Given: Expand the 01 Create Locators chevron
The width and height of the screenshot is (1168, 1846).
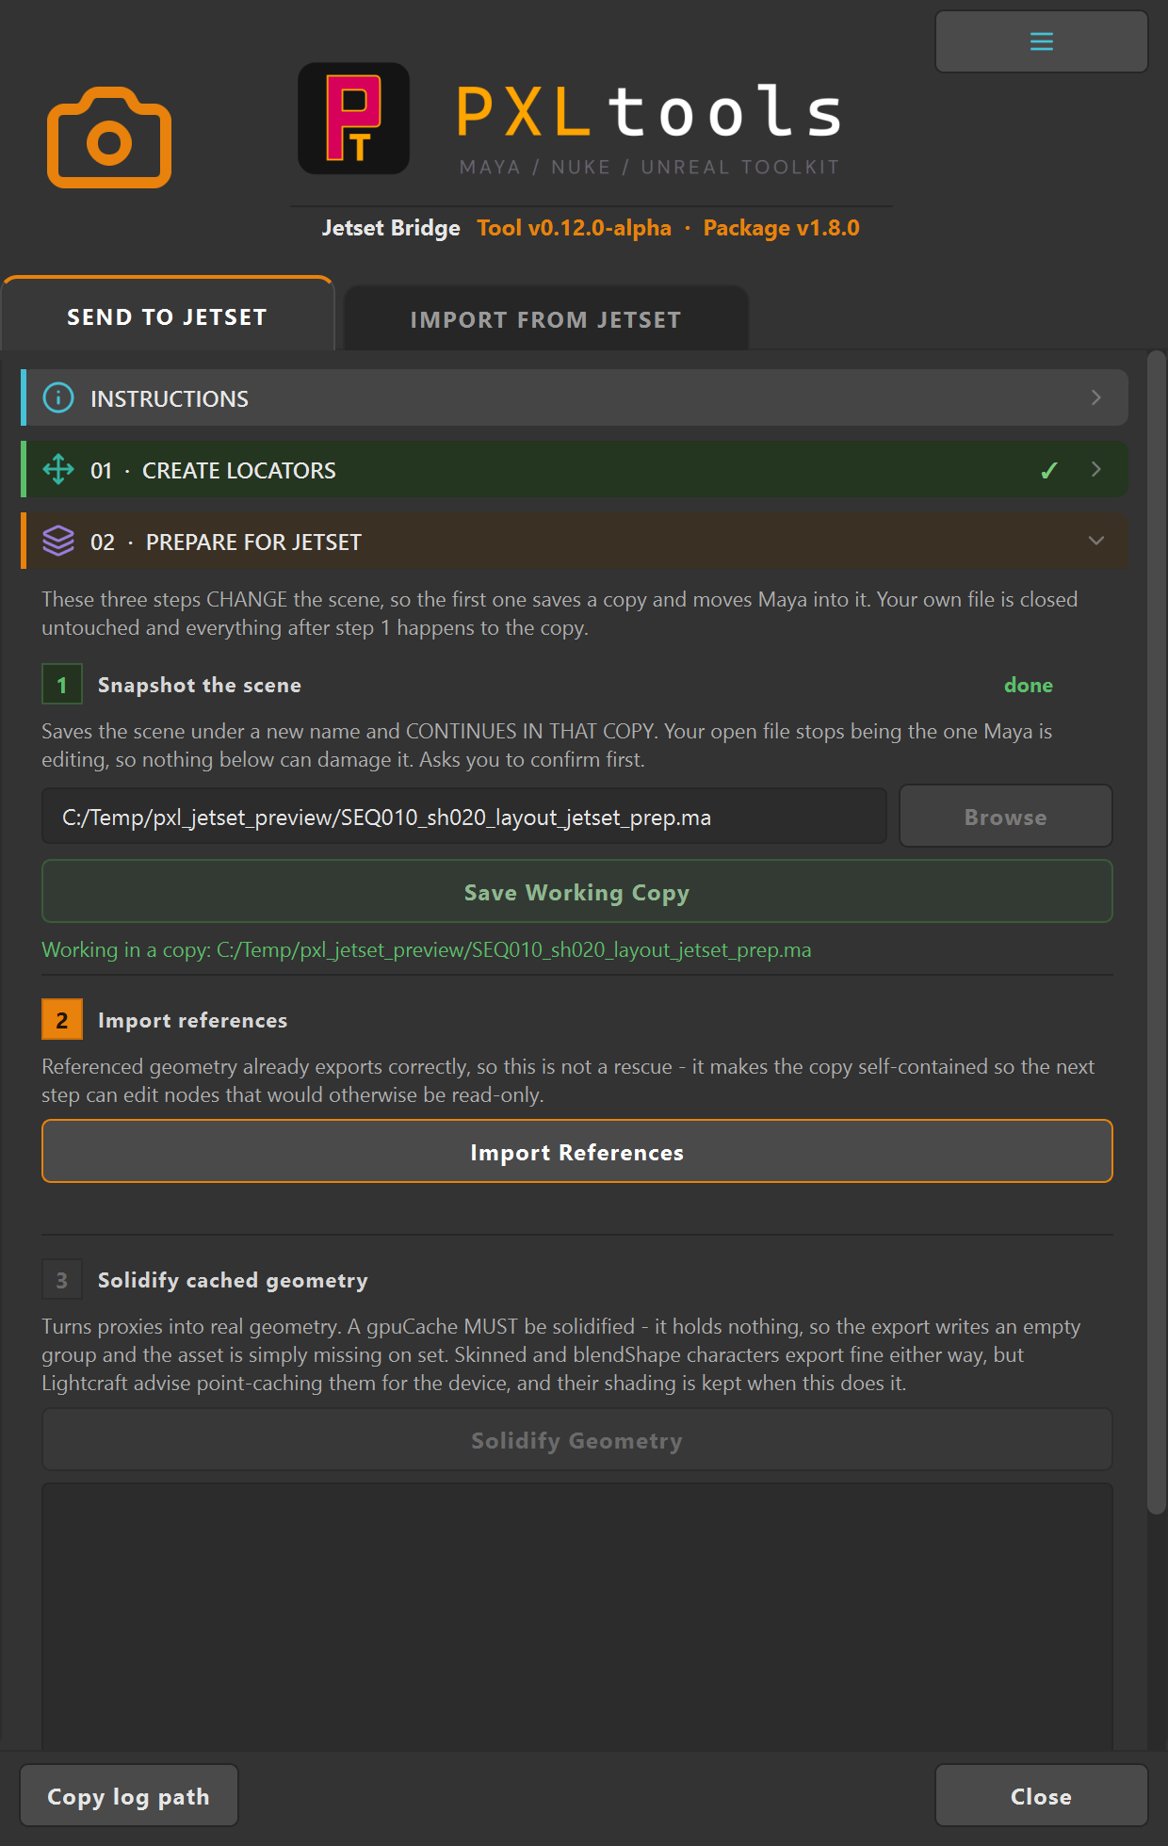Looking at the screenshot, I should [x=1095, y=469].
